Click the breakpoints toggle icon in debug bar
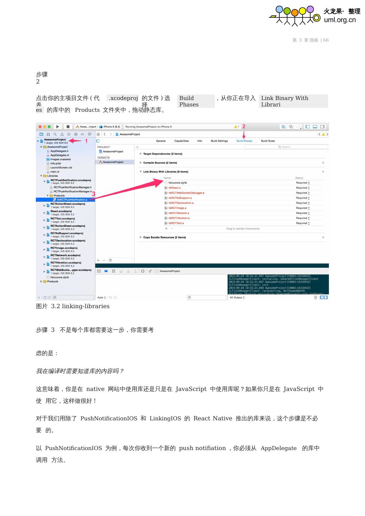The width and height of the screenshot is (365, 516). pyautogui.click(x=106, y=271)
